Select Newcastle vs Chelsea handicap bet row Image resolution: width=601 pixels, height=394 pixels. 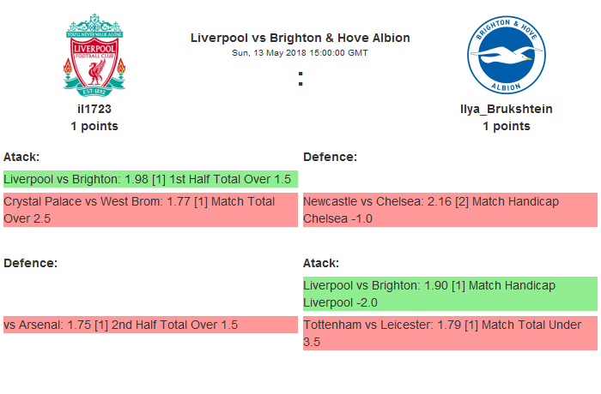click(x=449, y=210)
